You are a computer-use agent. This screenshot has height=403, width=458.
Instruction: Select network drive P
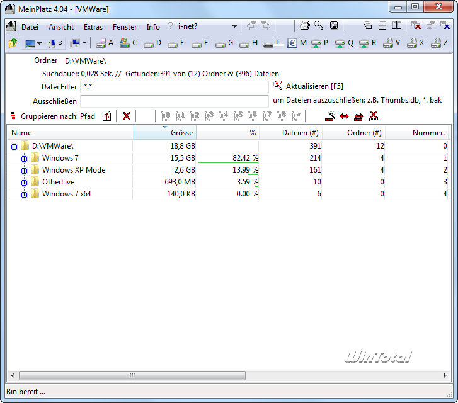point(319,43)
